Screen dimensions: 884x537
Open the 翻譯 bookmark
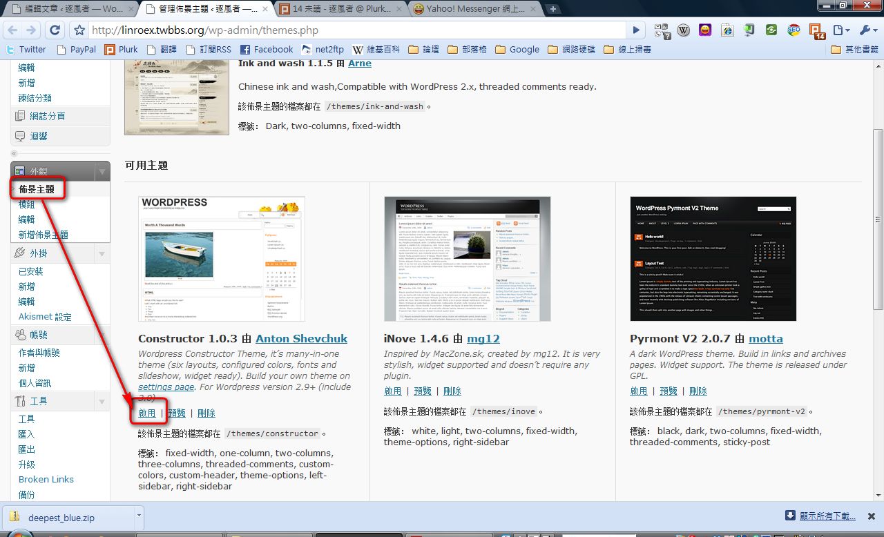[163, 50]
